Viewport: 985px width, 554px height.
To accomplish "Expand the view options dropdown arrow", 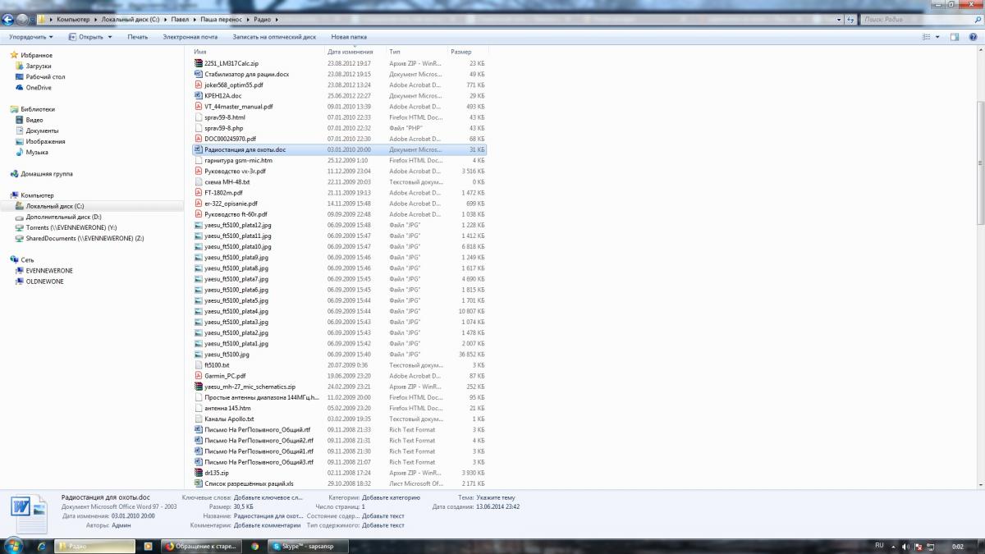I will [x=937, y=37].
